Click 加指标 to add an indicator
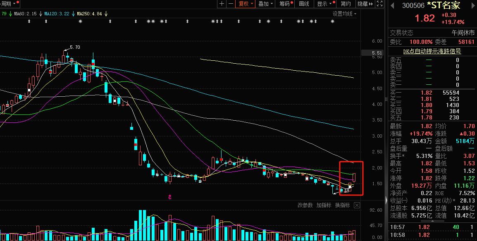The height and width of the screenshot is (241, 477). [324, 205]
